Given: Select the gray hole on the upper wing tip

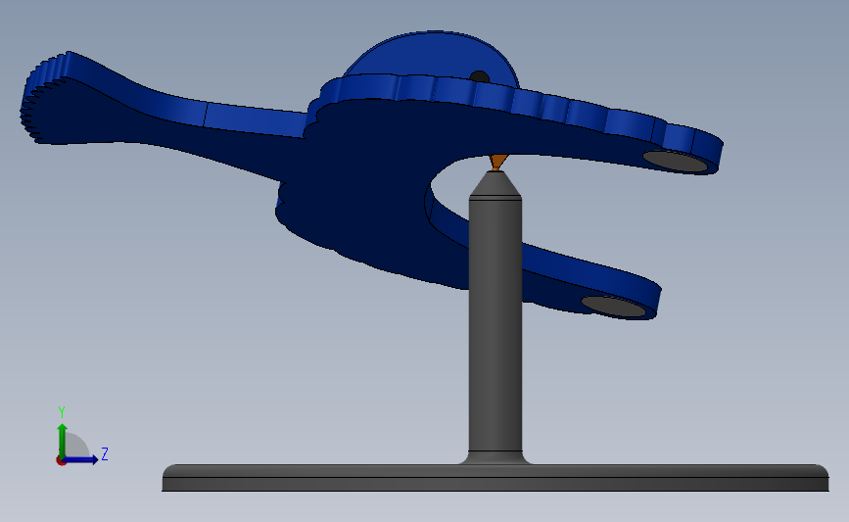Looking at the screenshot, I should (676, 162).
